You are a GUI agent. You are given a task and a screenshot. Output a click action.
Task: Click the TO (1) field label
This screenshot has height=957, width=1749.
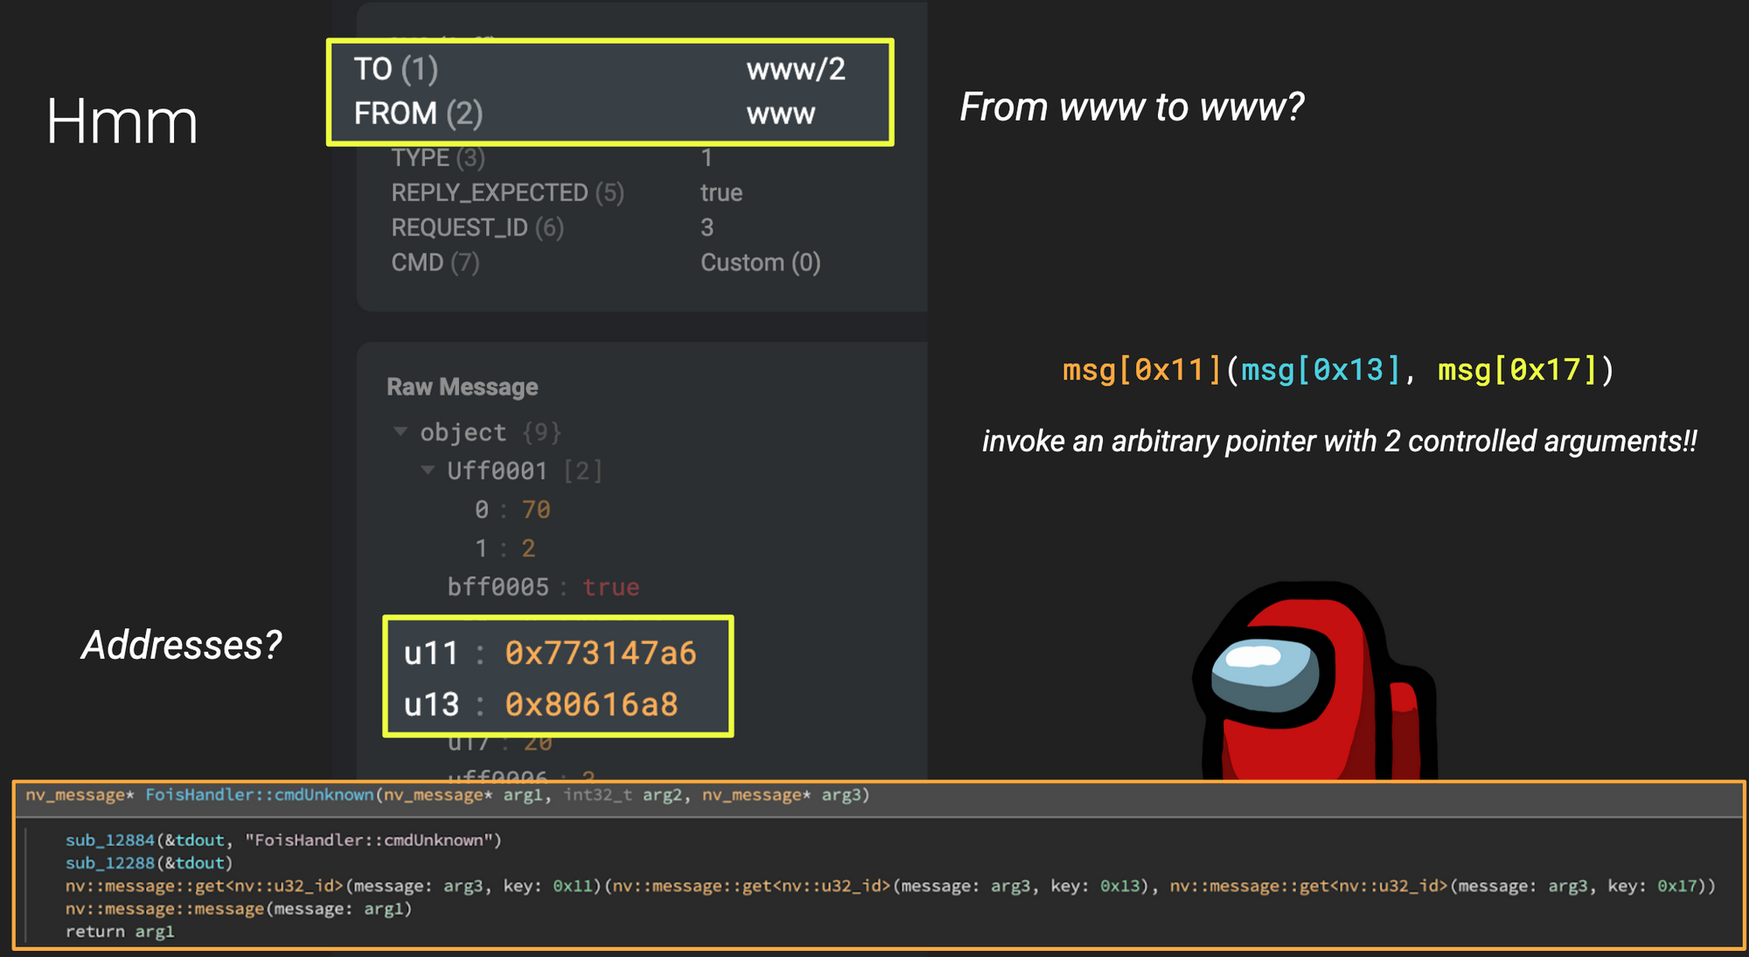click(395, 69)
